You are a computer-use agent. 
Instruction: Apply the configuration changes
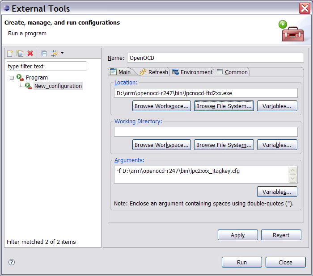pyautogui.click(x=238, y=235)
